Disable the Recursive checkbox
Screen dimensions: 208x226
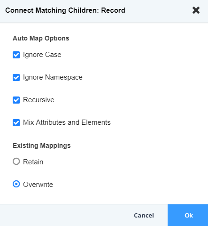16,100
